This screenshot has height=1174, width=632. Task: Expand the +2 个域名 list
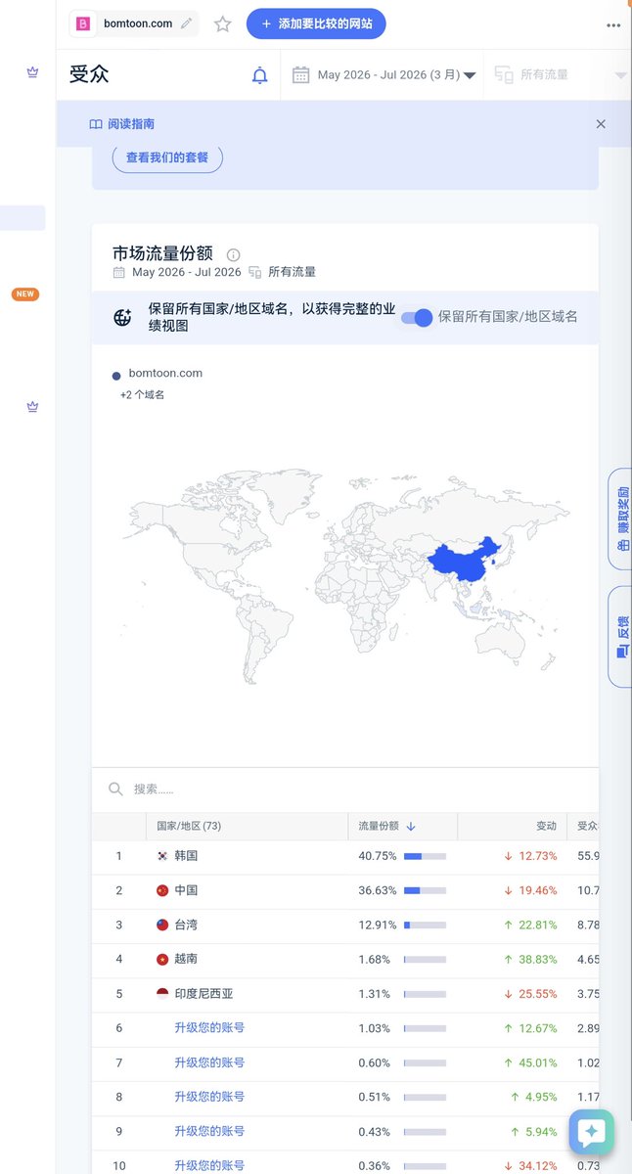point(142,395)
